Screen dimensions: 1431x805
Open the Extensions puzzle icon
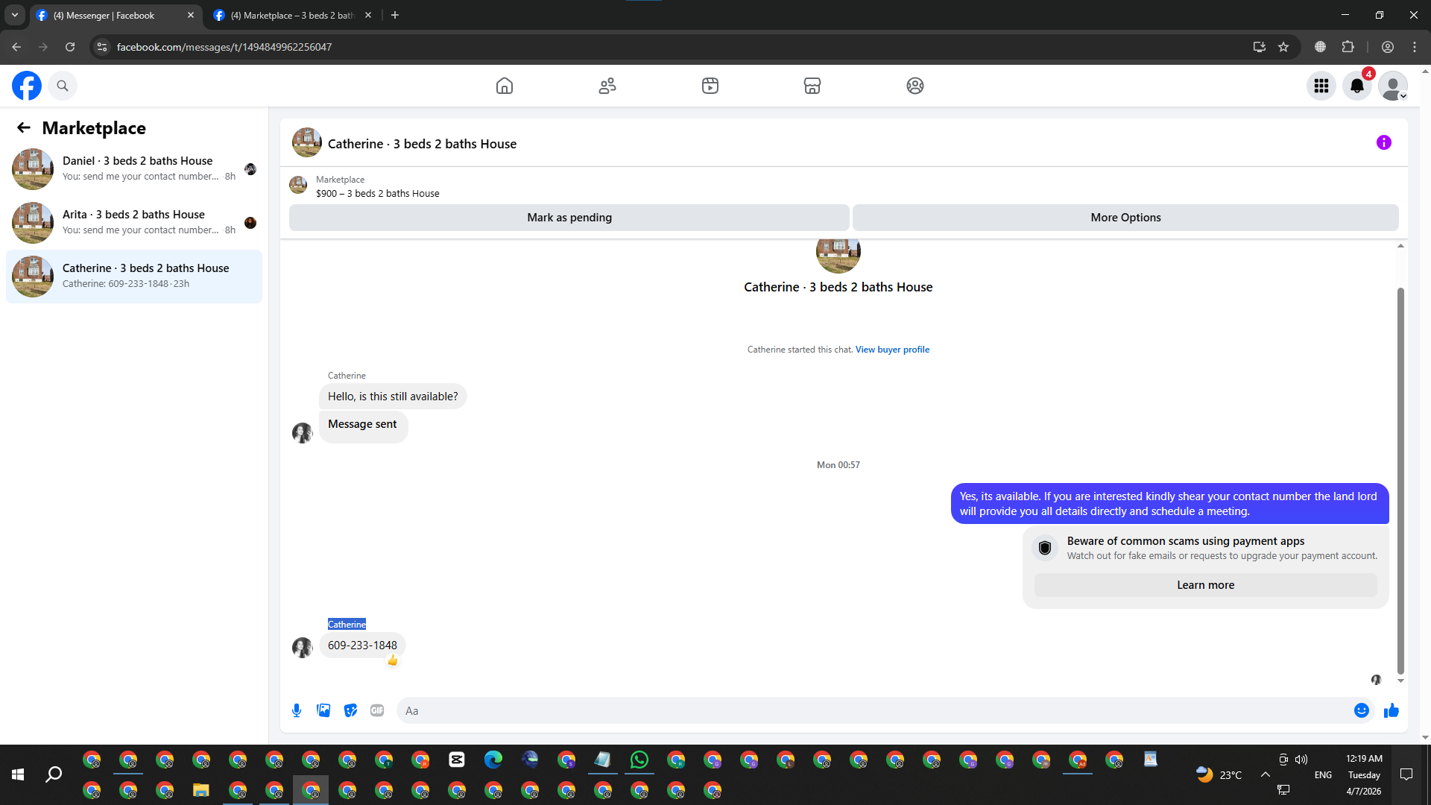coord(1348,47)
